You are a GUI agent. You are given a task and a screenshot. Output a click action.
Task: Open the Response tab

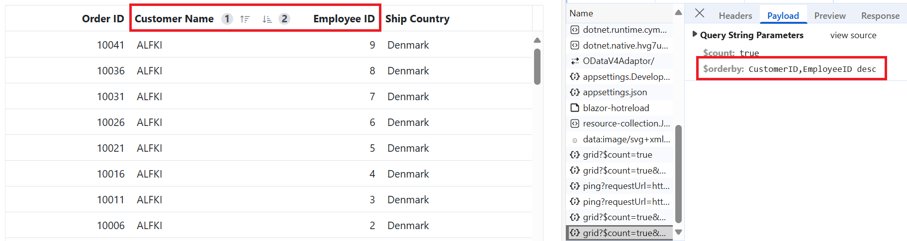[x=880, y=16]
